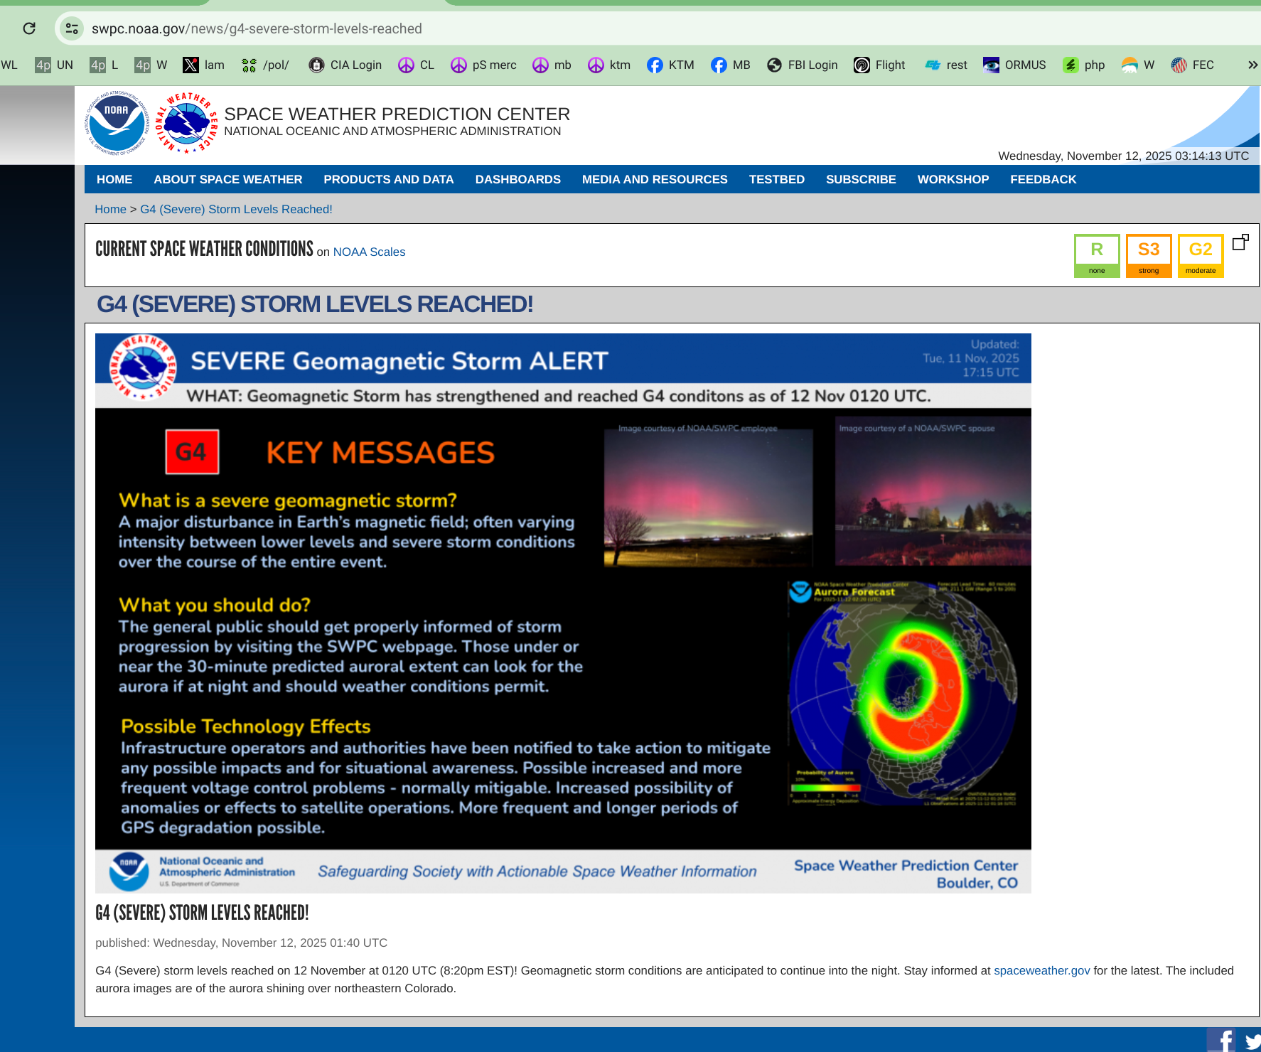Click the 'CURRENT SPACE WEATHER CONDITIONS' heading
1261x1052 pixels.
pyautogui.click(x=204, y=249)
